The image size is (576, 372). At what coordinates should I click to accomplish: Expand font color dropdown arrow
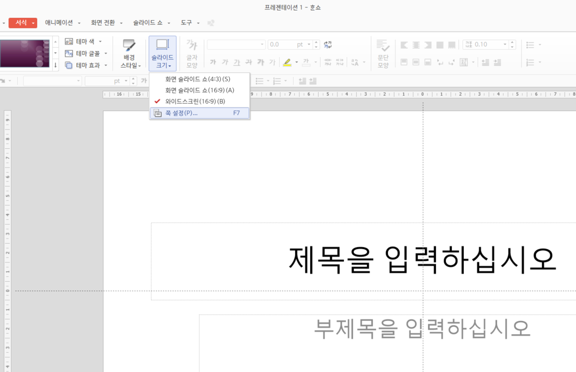coord(316,62)
